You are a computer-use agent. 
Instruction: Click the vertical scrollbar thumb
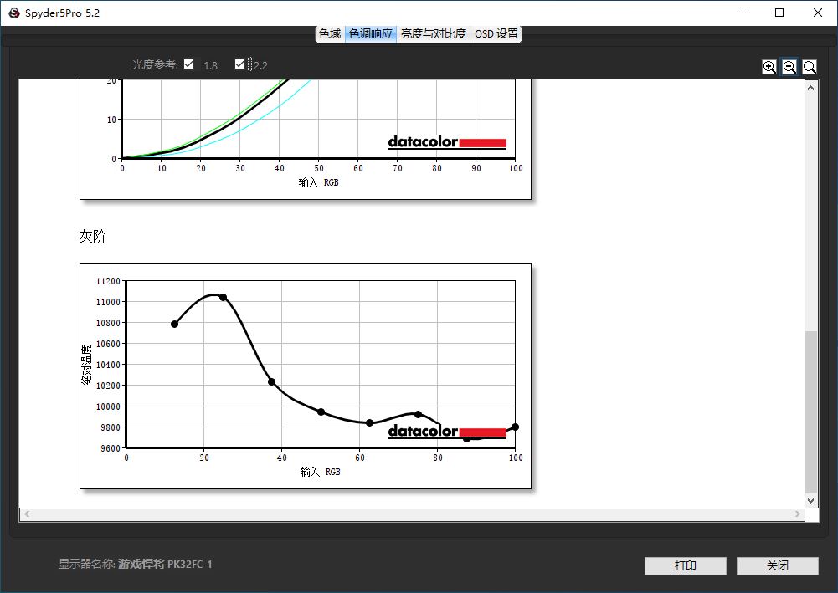(810, 410)
